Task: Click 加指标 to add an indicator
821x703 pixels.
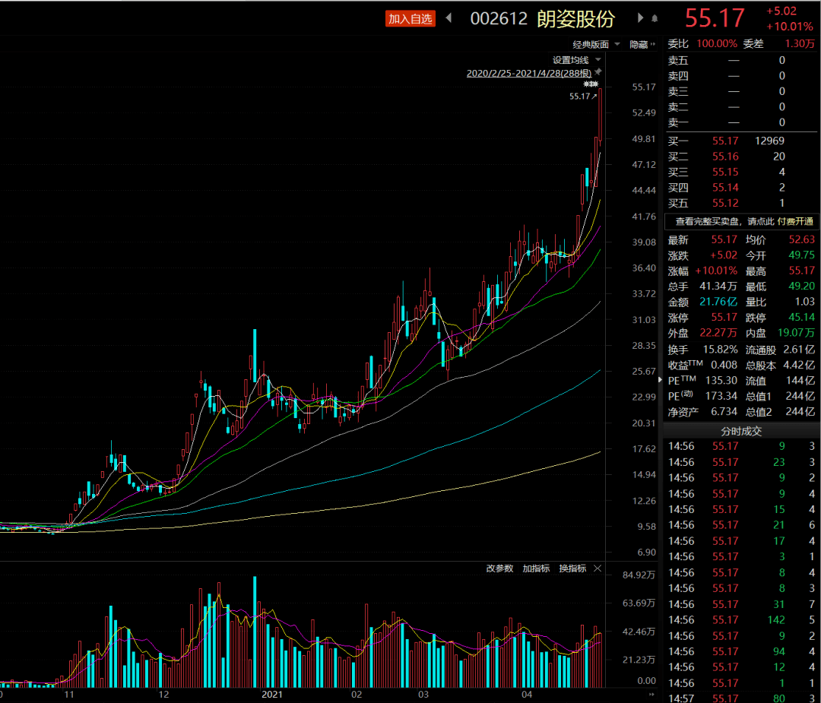Action: tap(536, 568)
